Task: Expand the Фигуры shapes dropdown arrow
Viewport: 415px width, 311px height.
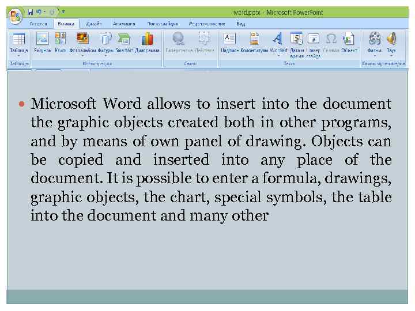Action: pos(105,56)
